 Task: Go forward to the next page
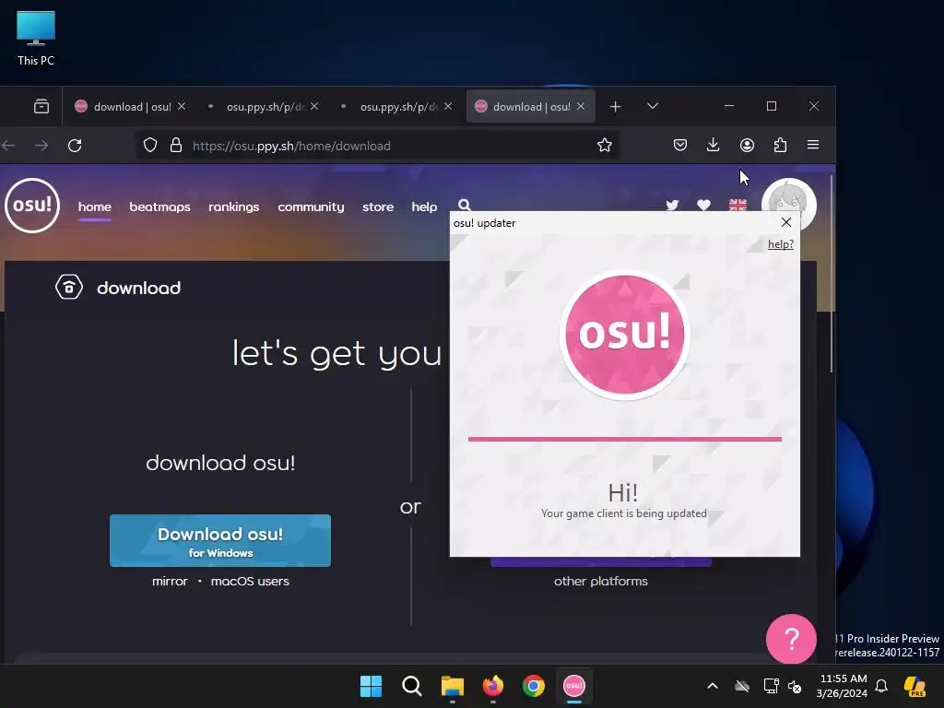pyautogui.click(x=41, y=146)
